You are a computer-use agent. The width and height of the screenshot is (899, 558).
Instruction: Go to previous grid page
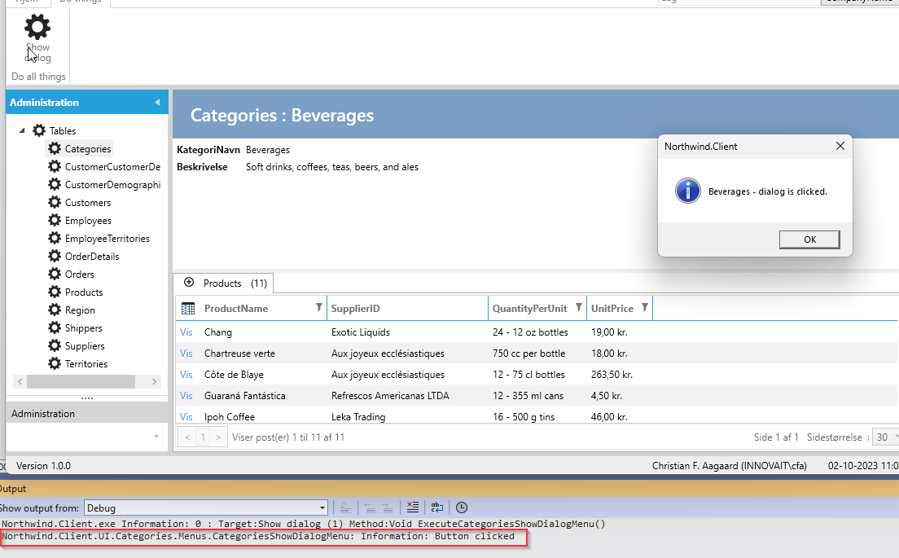(x=187, y=437)
